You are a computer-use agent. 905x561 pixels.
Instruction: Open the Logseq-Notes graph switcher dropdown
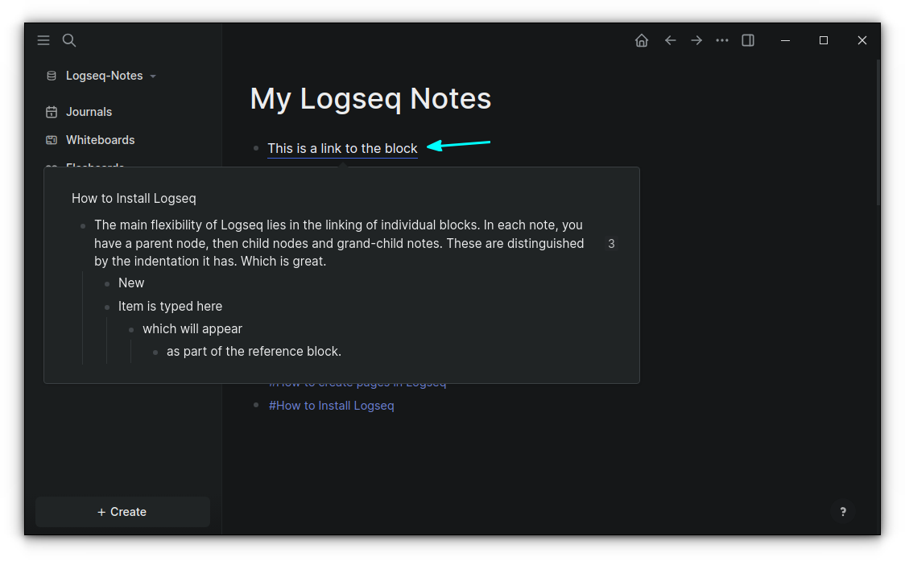click(153, 75)
